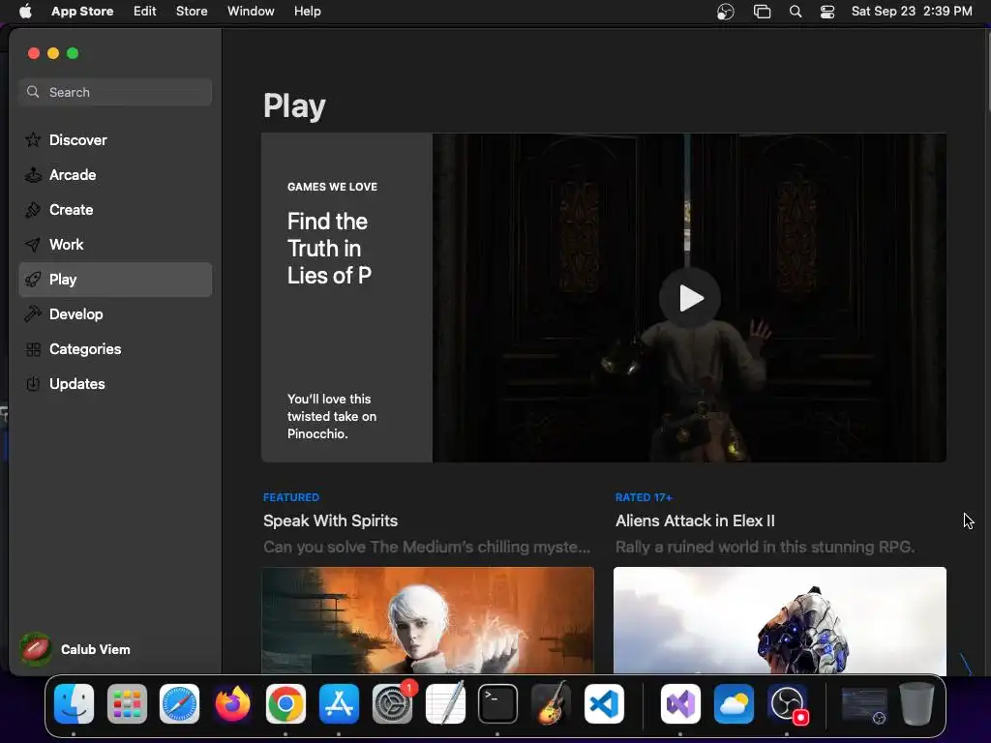Click the App Store Dock icon
The image size is (991, 743).
[x=339, y=704]
